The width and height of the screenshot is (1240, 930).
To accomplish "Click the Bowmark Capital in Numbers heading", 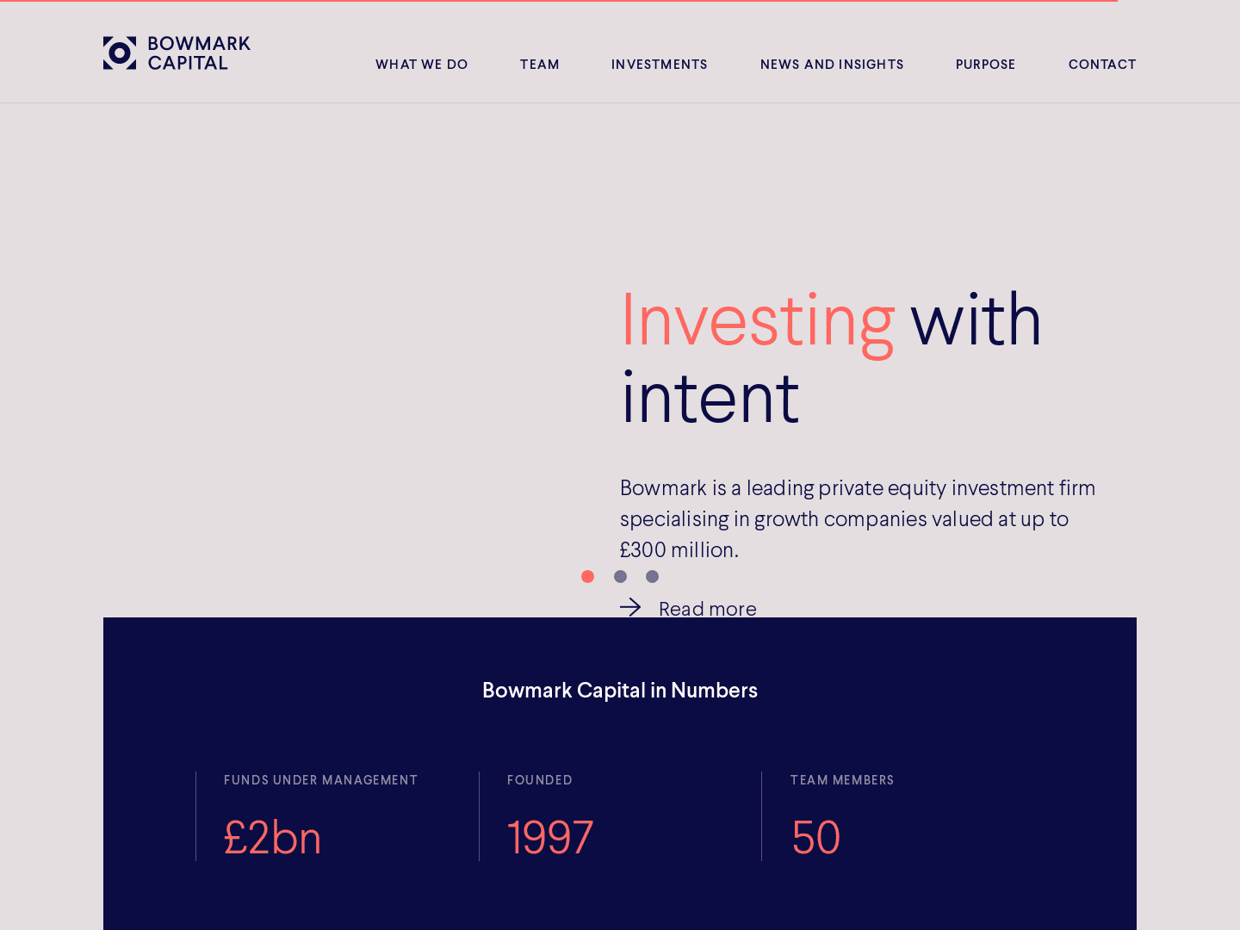I will point(620,690).
